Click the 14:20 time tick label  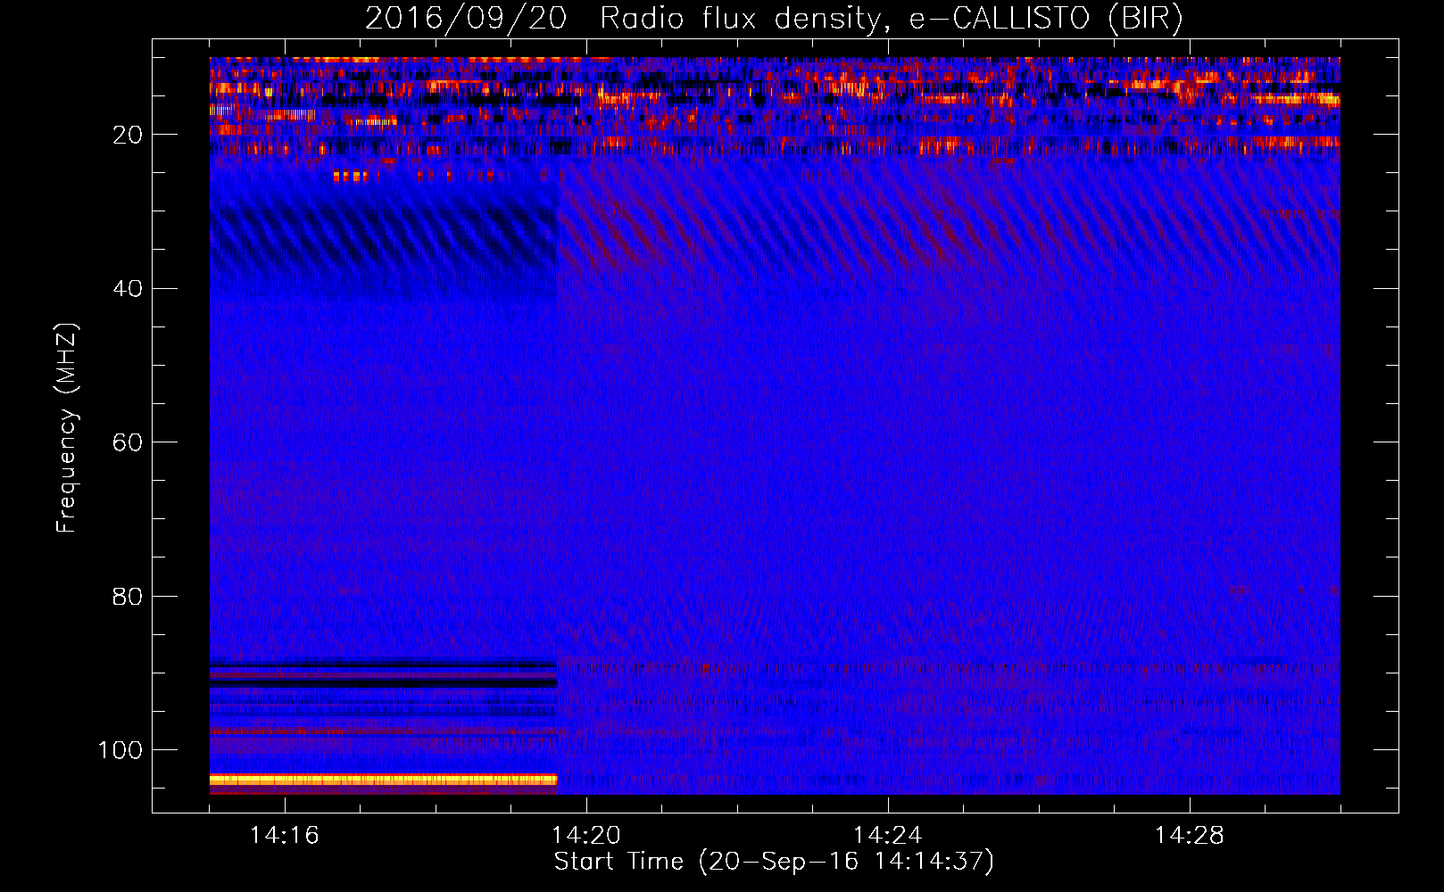click(x=586, y=836)
